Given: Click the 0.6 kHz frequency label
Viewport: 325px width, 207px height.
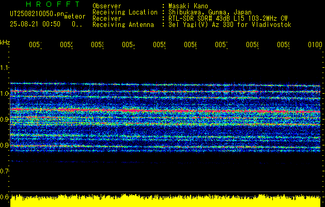Looking at the screenshot, I should click(4, 197).
